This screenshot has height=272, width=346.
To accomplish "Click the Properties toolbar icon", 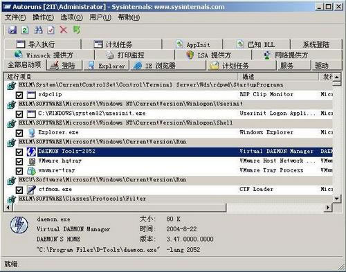I will [x=51, y=30].
